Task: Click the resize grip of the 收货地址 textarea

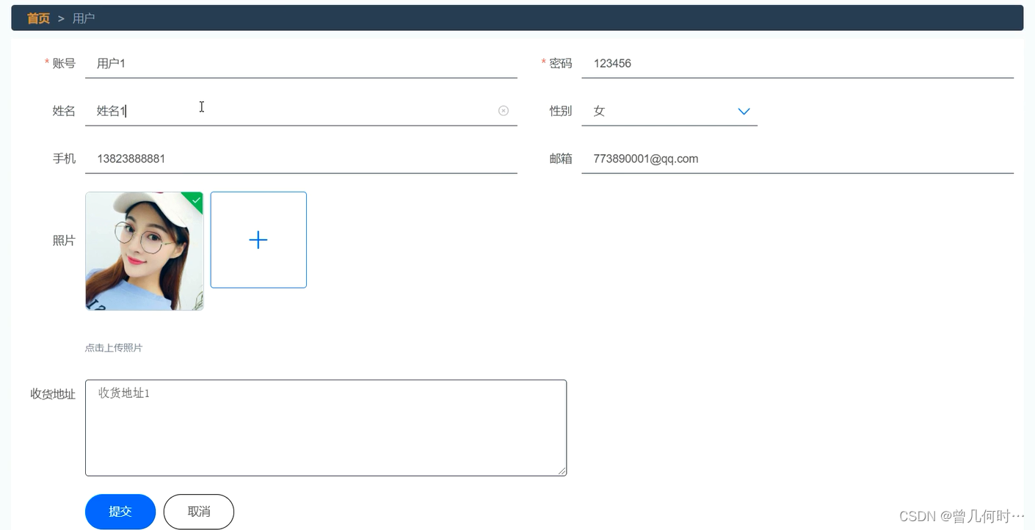Action: pos(562,471)
